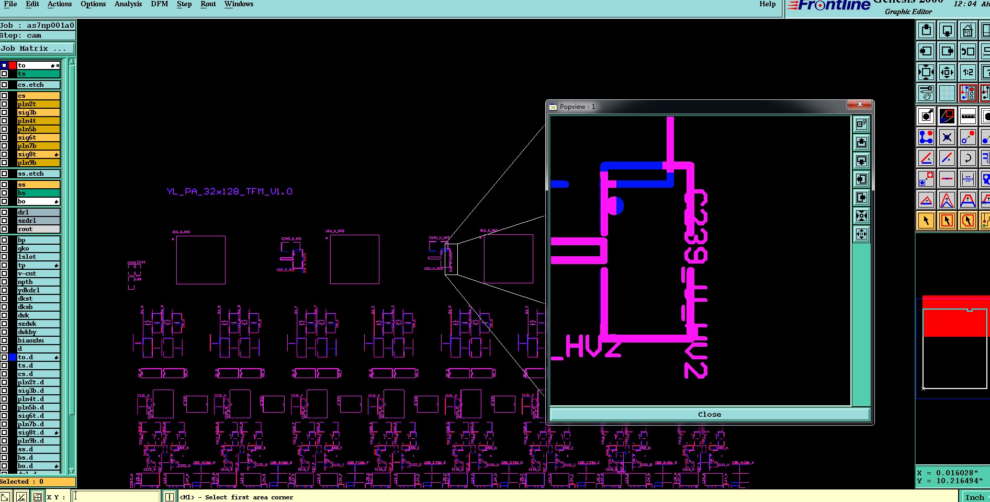Screen dimensions: 990x502
Task: Pan down inside Popview window
Action: (x=861, y=161)
